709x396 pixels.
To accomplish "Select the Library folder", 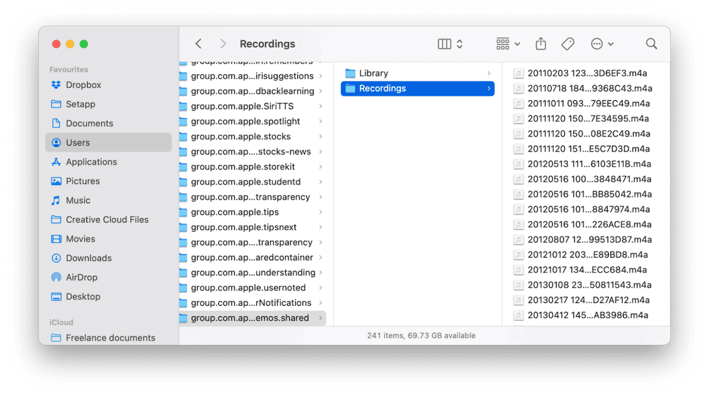I will [374, 73].
